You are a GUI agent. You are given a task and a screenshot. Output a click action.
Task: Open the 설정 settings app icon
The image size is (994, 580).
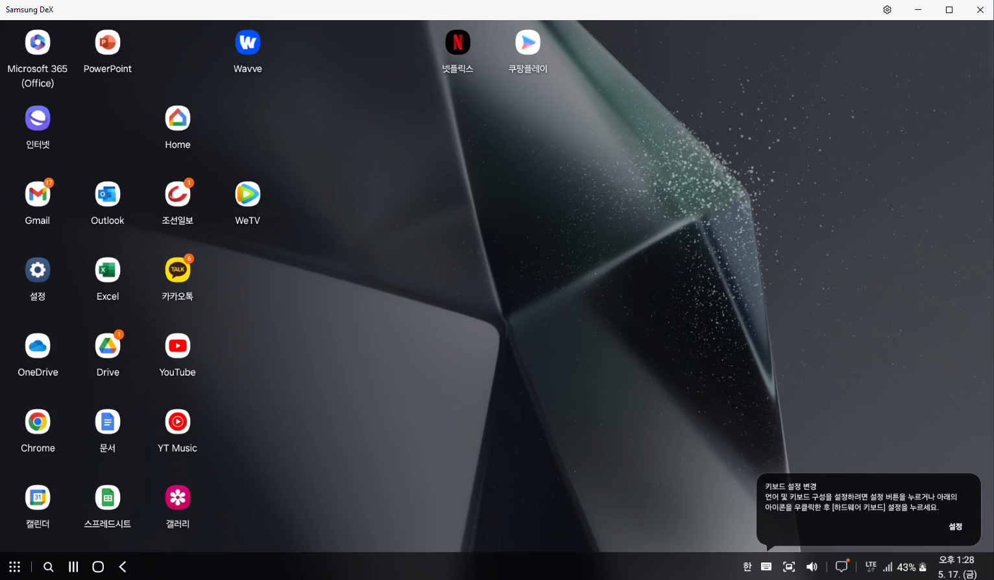coord(38,271)
